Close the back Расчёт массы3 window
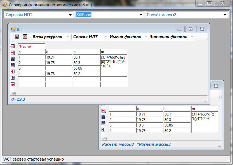 [x=216, y=86]
